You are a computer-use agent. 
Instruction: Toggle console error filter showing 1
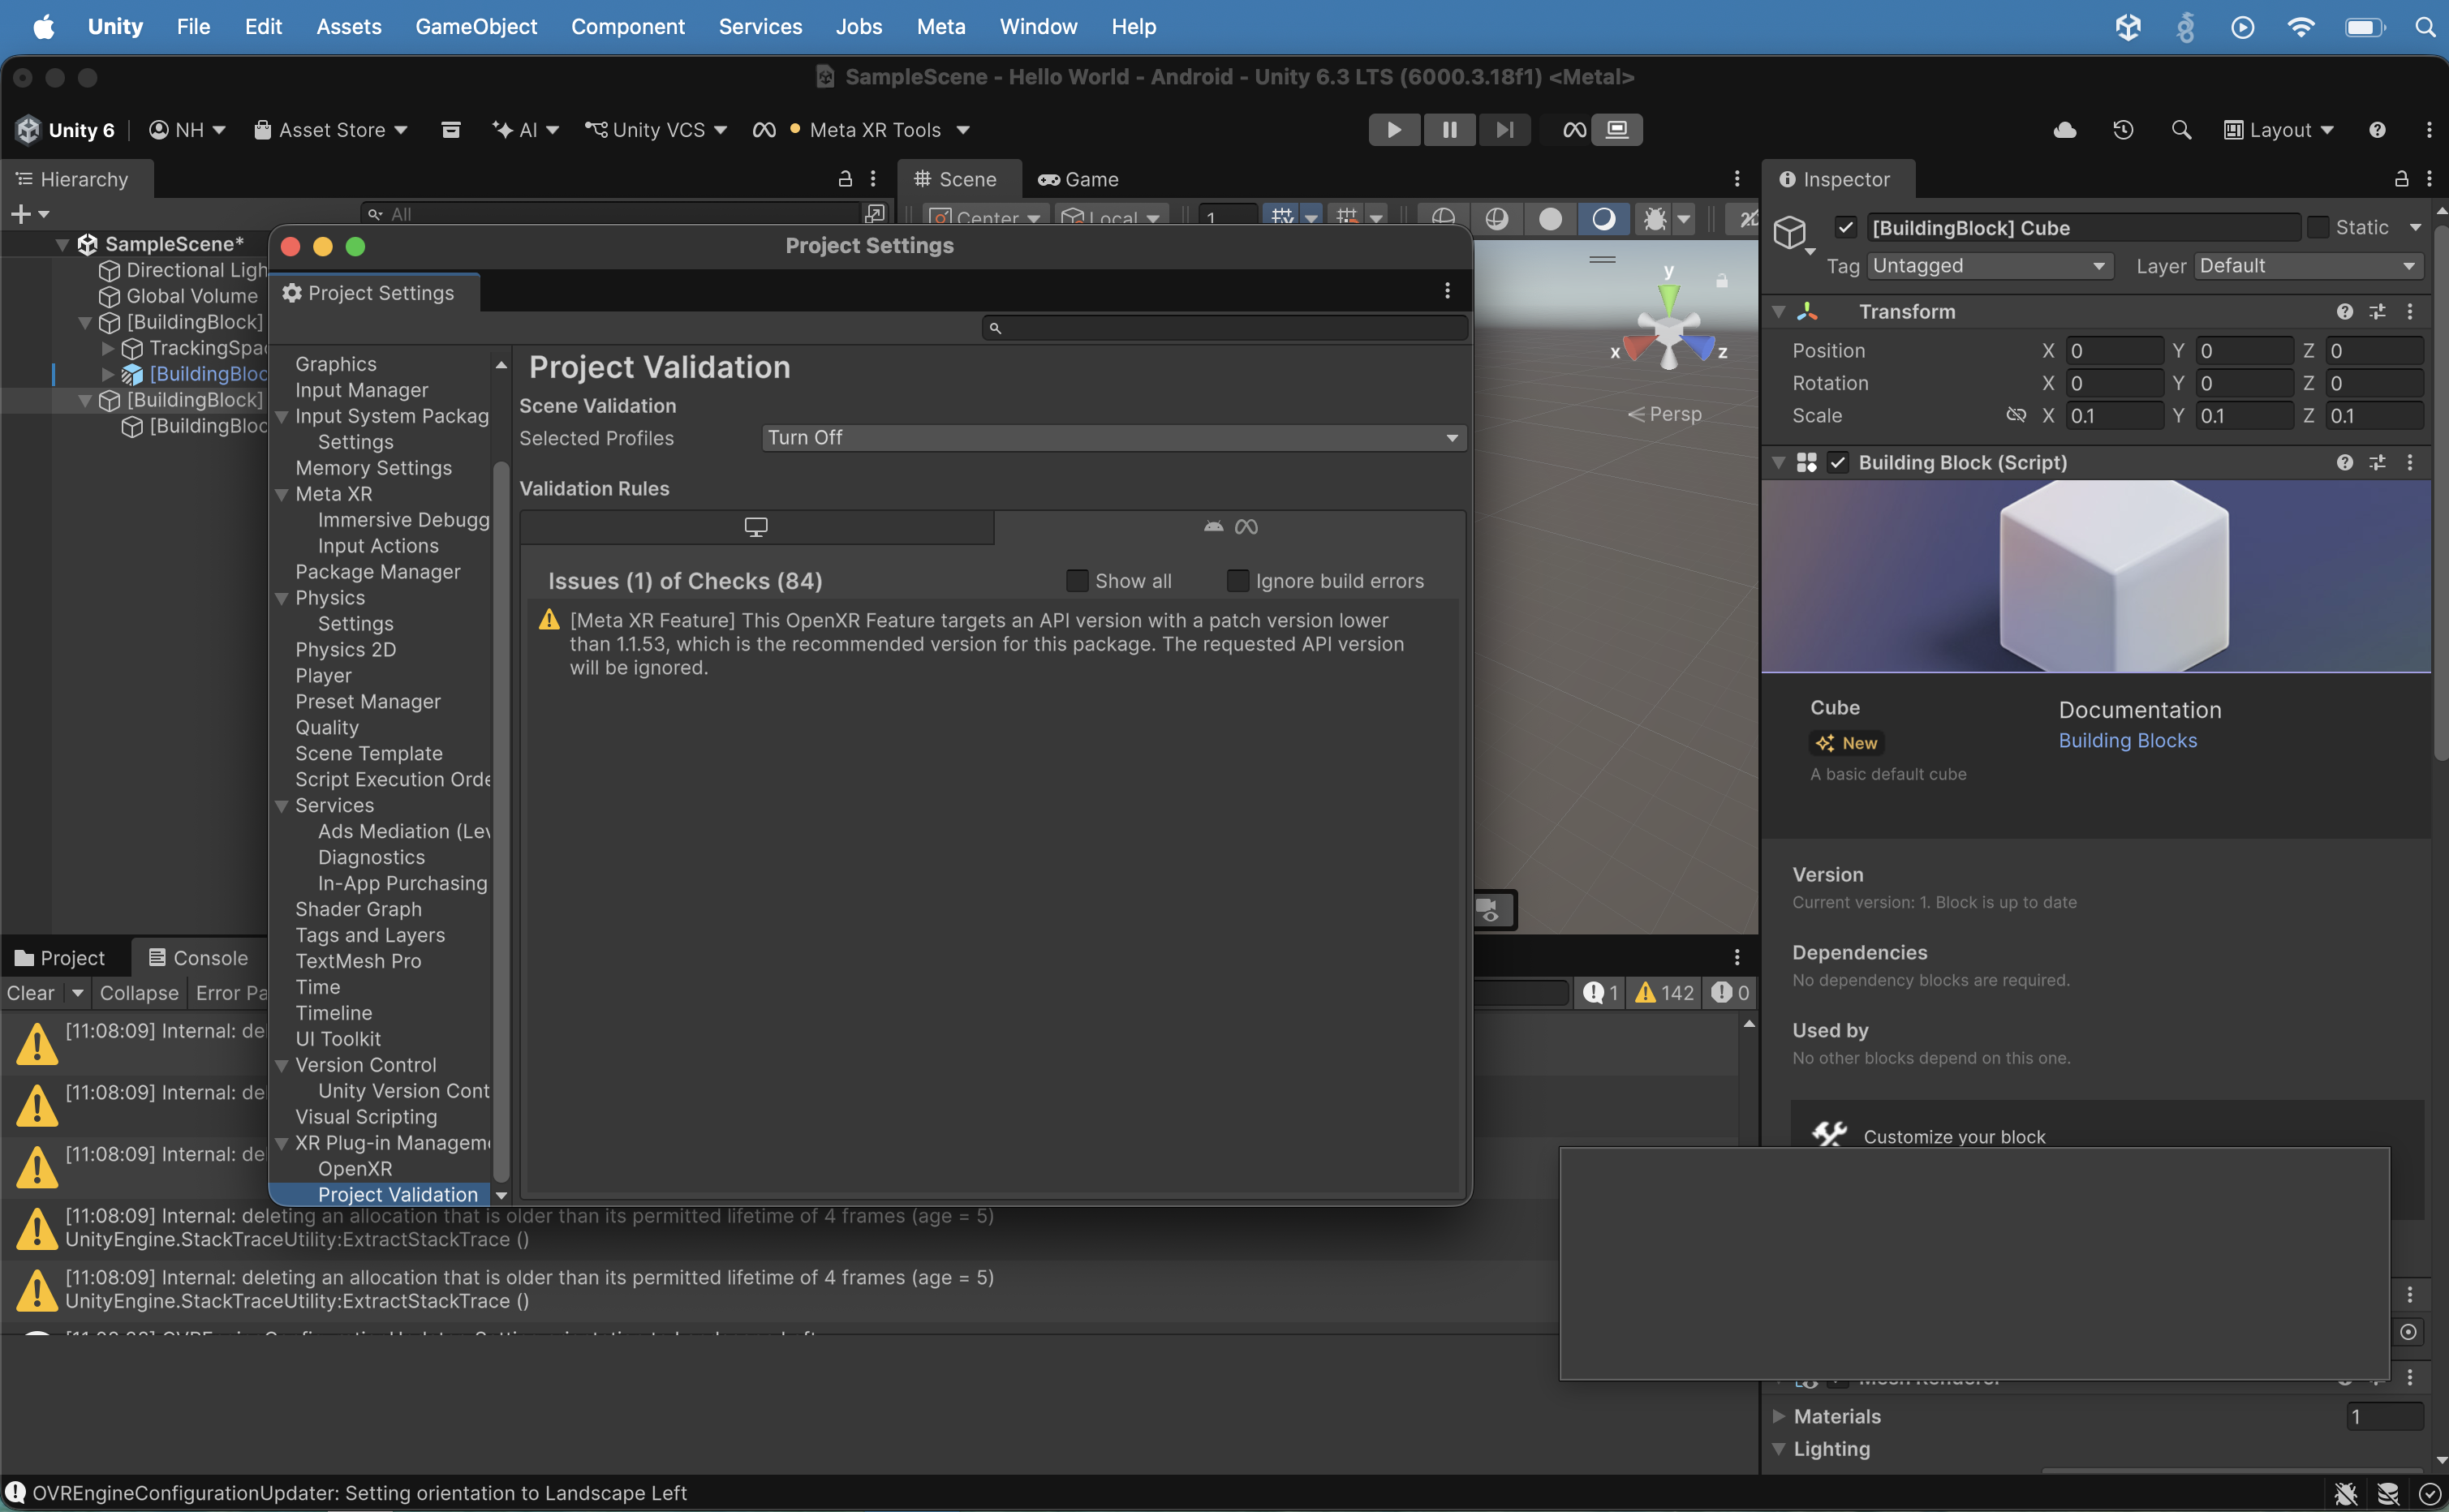[1599, 993]
